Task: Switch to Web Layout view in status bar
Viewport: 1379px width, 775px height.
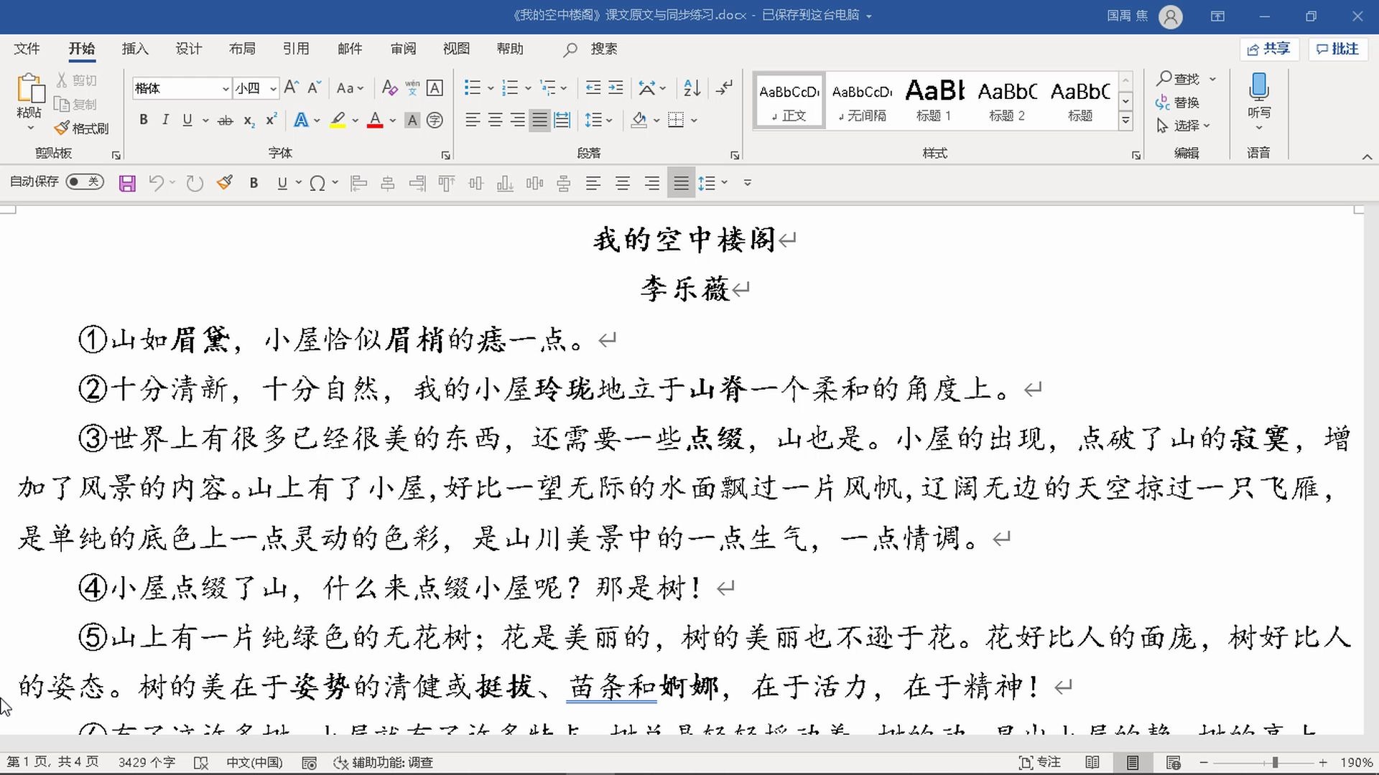Action: point(1173,762)
